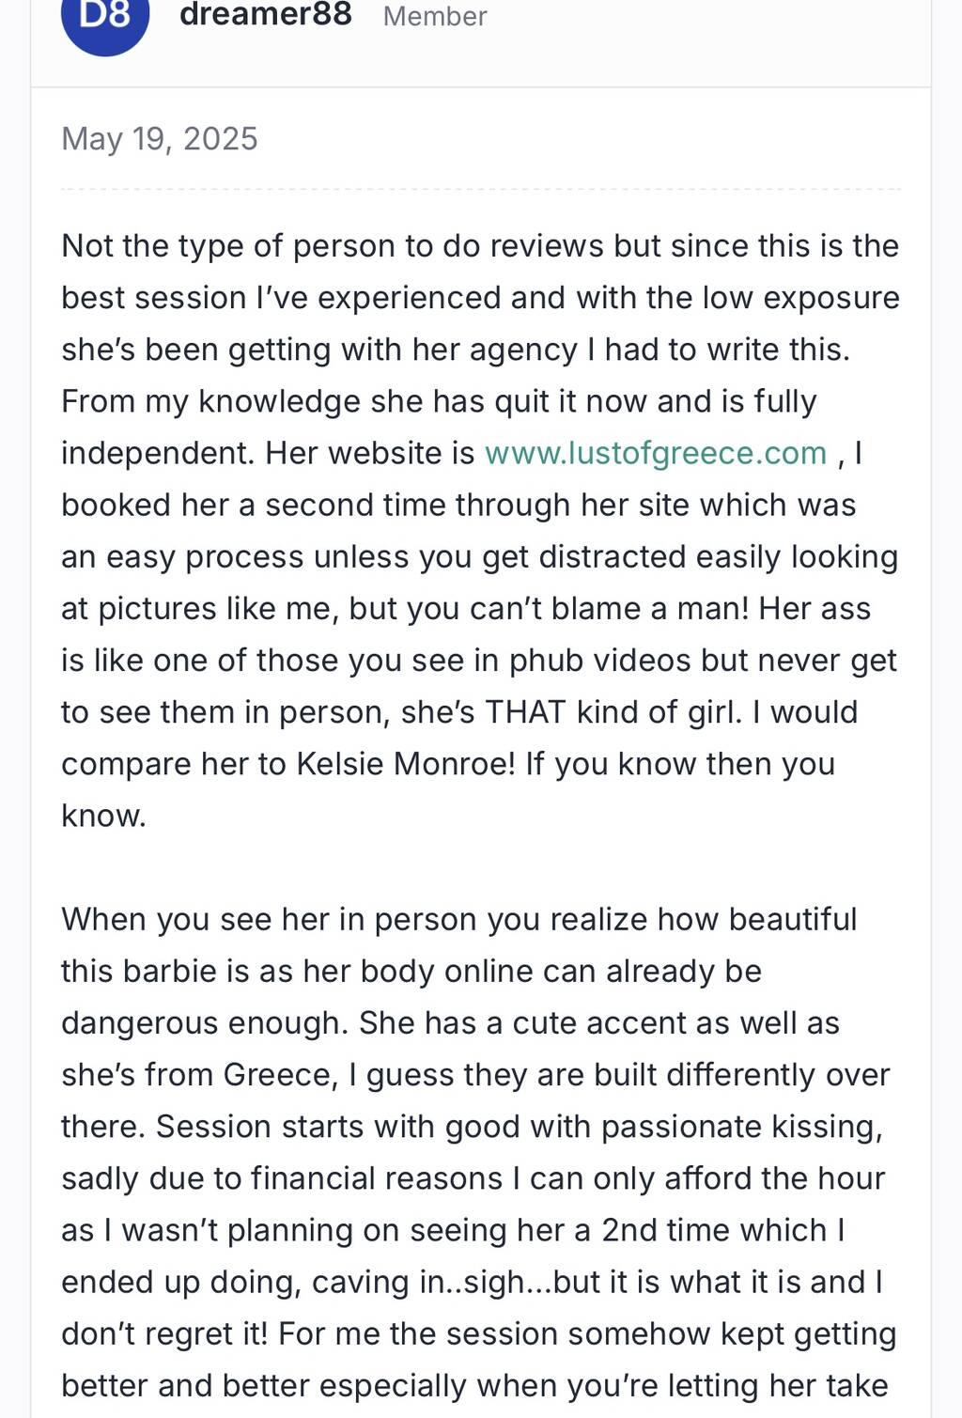
Task: Click the Member role label
Action: pos(435,16)
